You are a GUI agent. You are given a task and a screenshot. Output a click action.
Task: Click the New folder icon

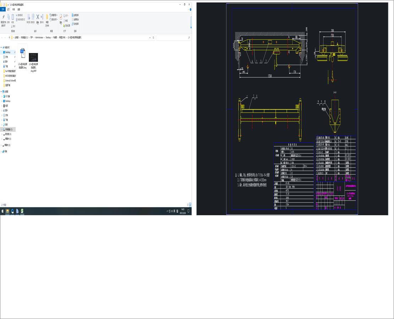click(47, 17)
